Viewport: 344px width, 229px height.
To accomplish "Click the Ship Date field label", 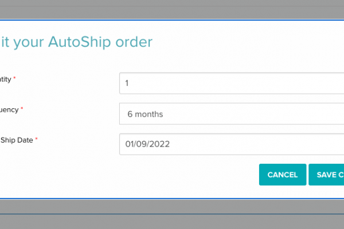I will point(16,140).
